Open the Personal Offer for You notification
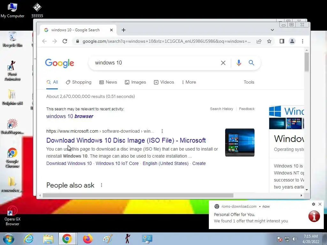 [x=266, y=215]
